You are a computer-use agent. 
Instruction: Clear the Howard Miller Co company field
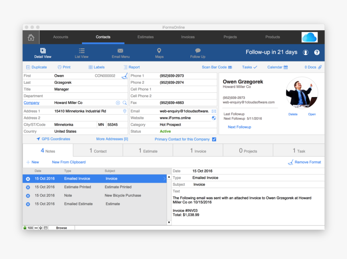[118, 103]
